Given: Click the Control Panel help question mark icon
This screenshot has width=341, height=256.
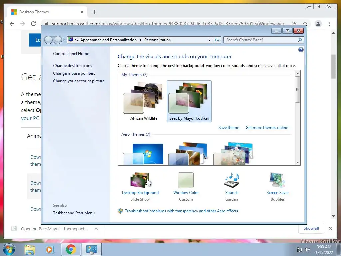Looking at the screenshot, I should click(301, 50).
